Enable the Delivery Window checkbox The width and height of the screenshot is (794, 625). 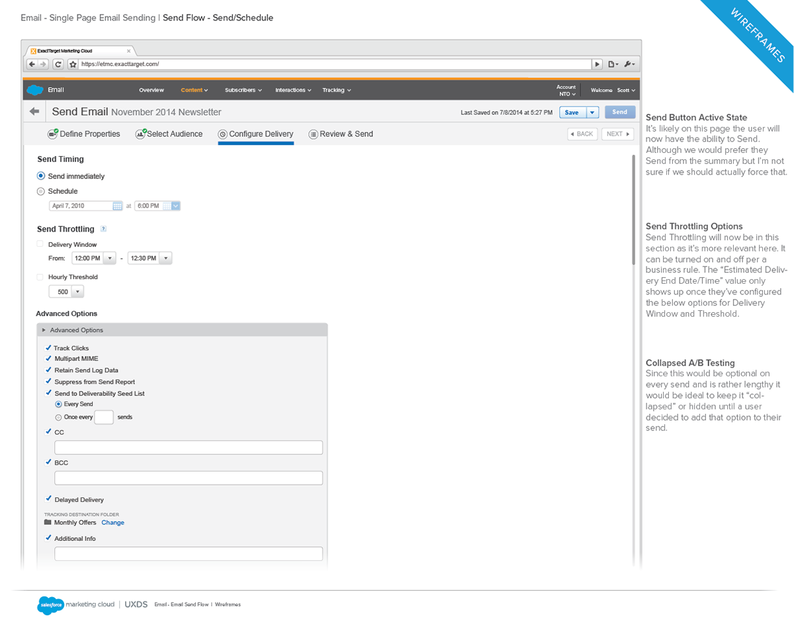[40, 244]
